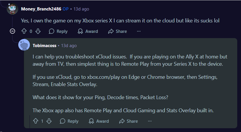Viewport: 241px width, 132px height.
Task: Open more options on Tobimacoss's comment
Action: (150, 121)
